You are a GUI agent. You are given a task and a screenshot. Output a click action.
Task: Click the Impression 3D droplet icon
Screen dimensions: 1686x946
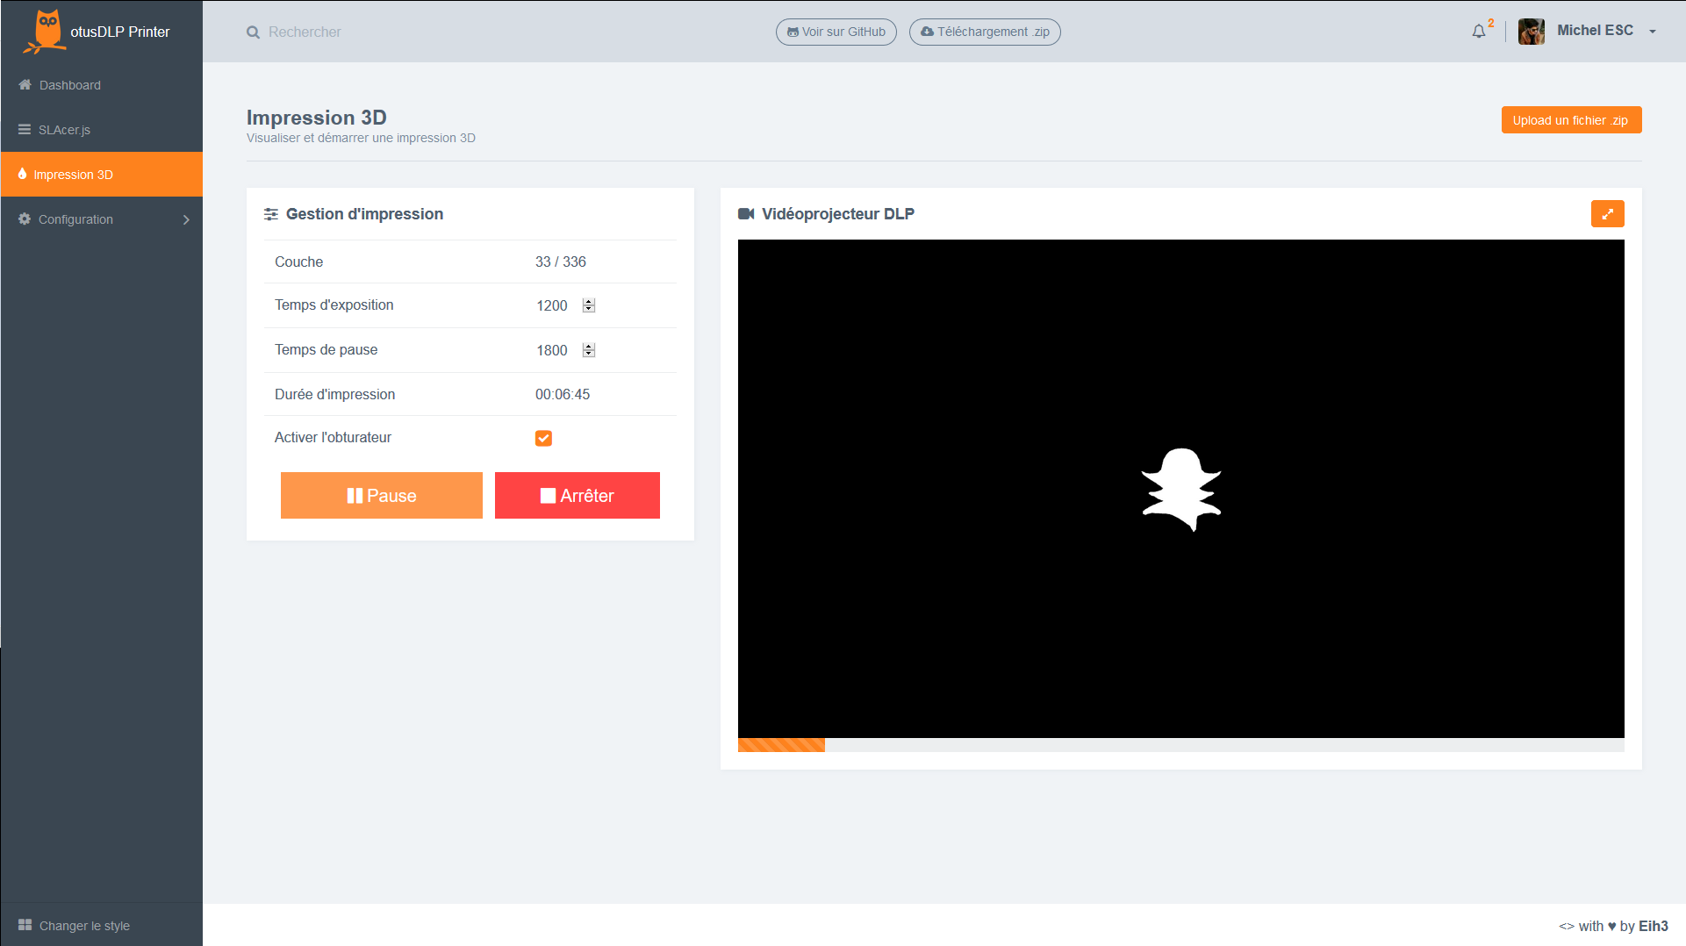(23, 174)
